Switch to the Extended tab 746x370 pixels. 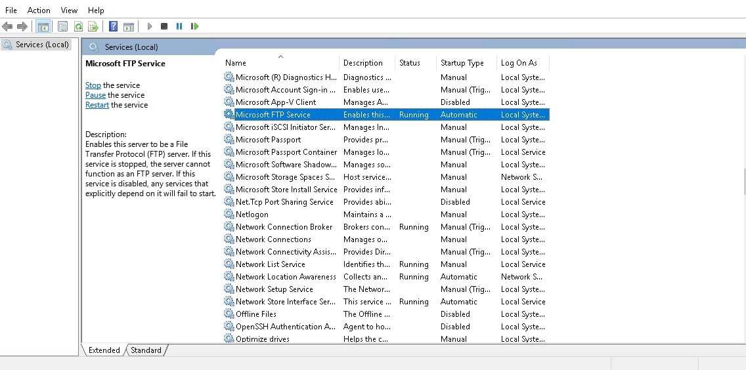point(104,350)
